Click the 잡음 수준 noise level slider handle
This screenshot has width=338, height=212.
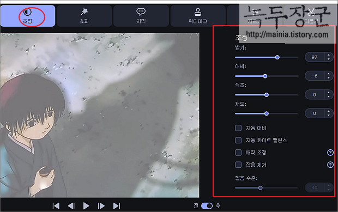(261, 188)
